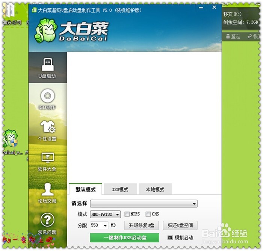Screen dimensions: 263x251
Task: Enable the CHS checkbox
Action: pos(148,214)
